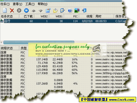Click PIC count 114 cell
Image resolution: width=137 pixels, height=103 pixels.
(x=75, y=21)
